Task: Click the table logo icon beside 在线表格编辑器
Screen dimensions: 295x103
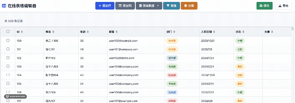Action: pyautogui.click(x=4, y=6)
